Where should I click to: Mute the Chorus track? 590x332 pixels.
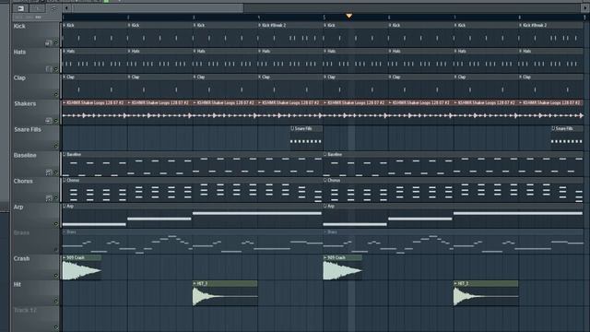coord(56,198)
